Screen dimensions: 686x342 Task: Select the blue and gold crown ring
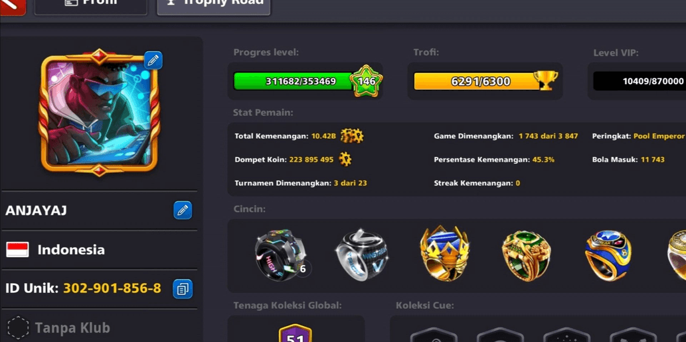pos(444,253)
